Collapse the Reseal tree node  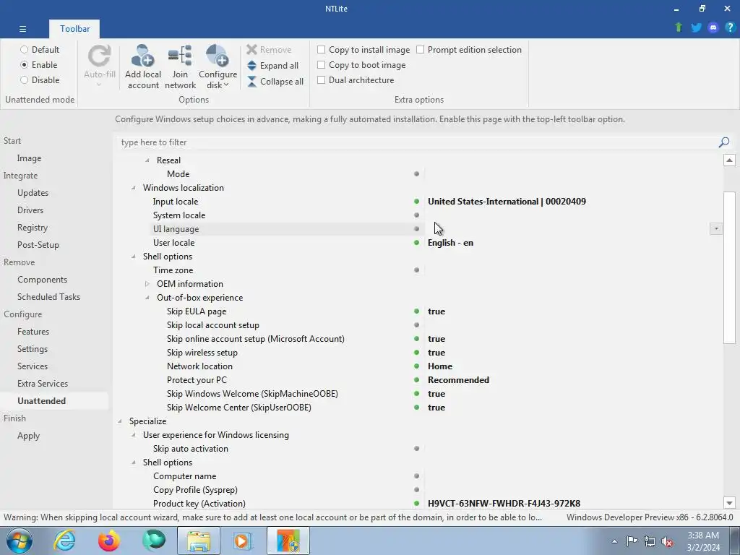(147, 160)
